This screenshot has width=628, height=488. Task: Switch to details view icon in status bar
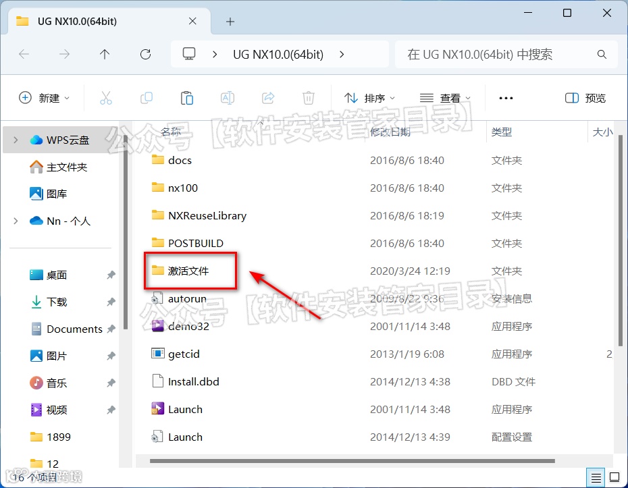596,477
